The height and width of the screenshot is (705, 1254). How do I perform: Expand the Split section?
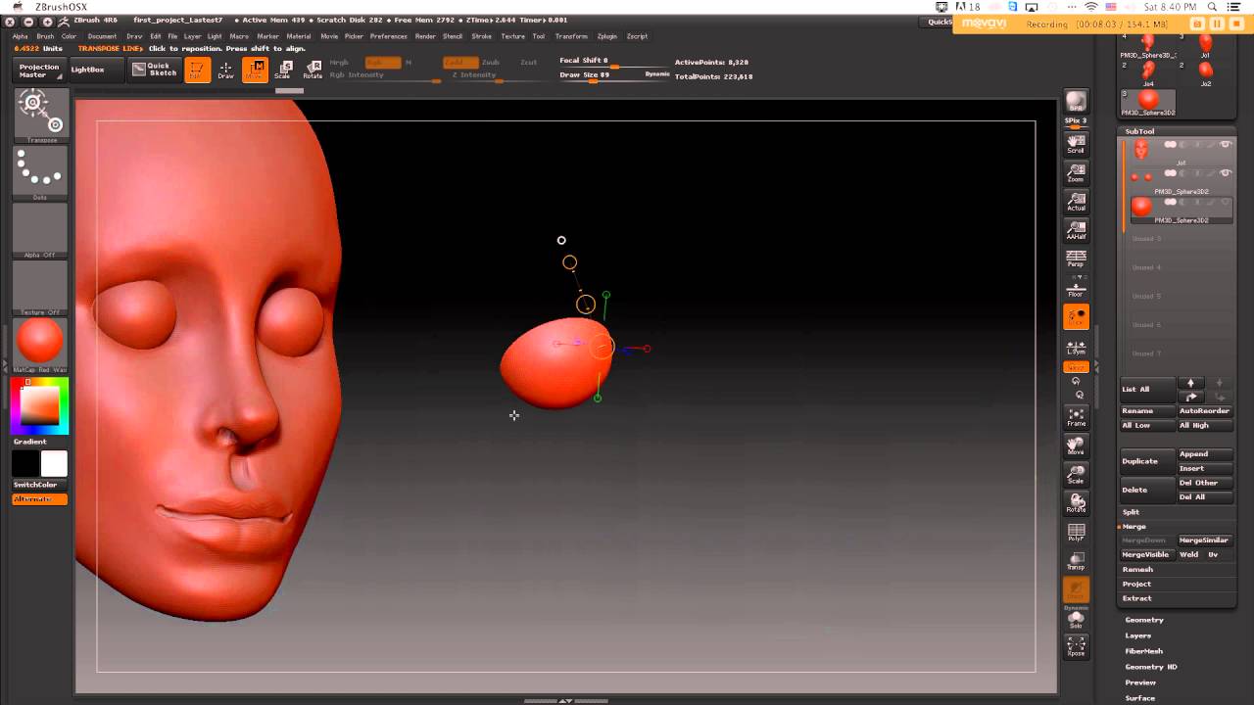tap(1131, 512)
